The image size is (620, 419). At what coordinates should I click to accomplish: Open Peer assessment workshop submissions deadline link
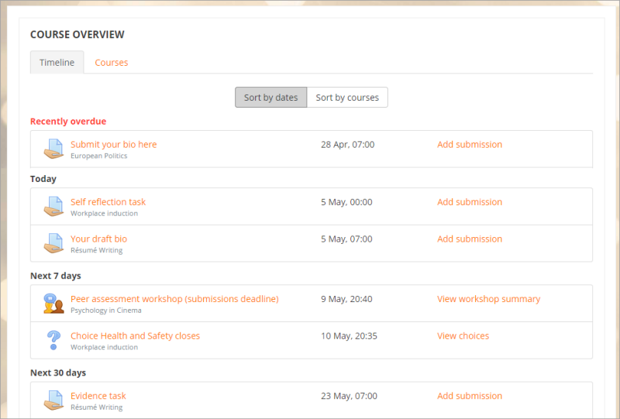pos(174,299)
